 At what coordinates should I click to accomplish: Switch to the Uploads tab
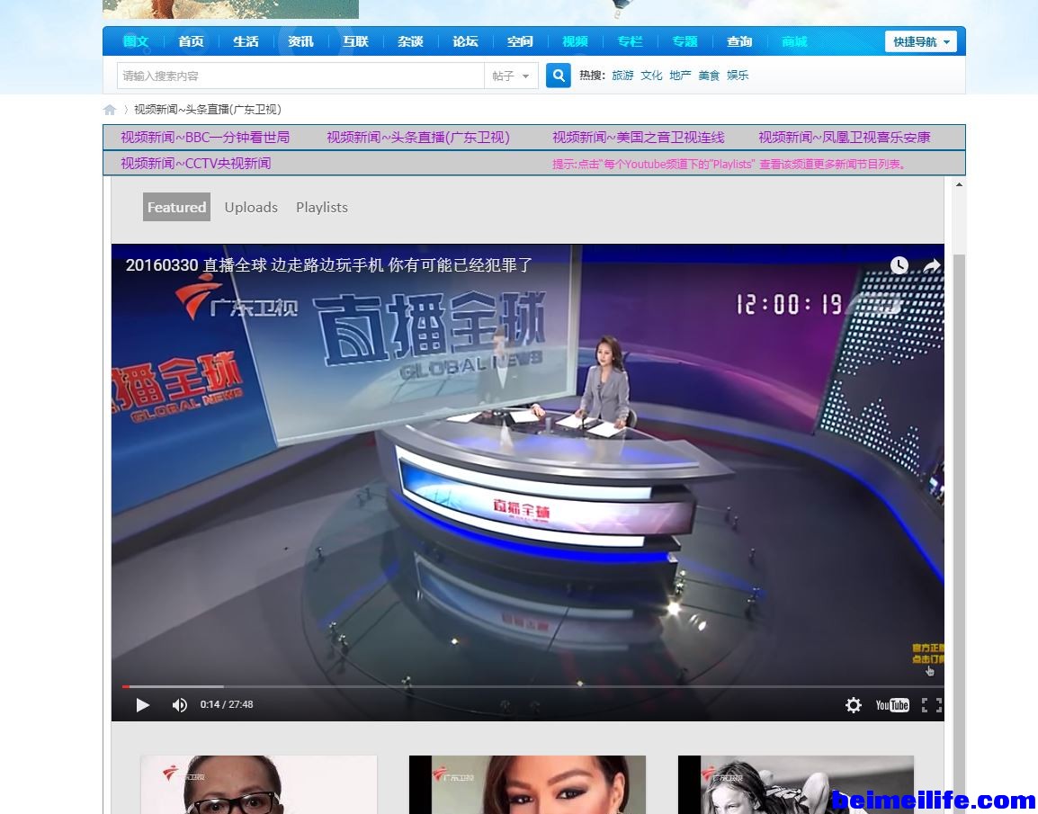pos(251,207)
